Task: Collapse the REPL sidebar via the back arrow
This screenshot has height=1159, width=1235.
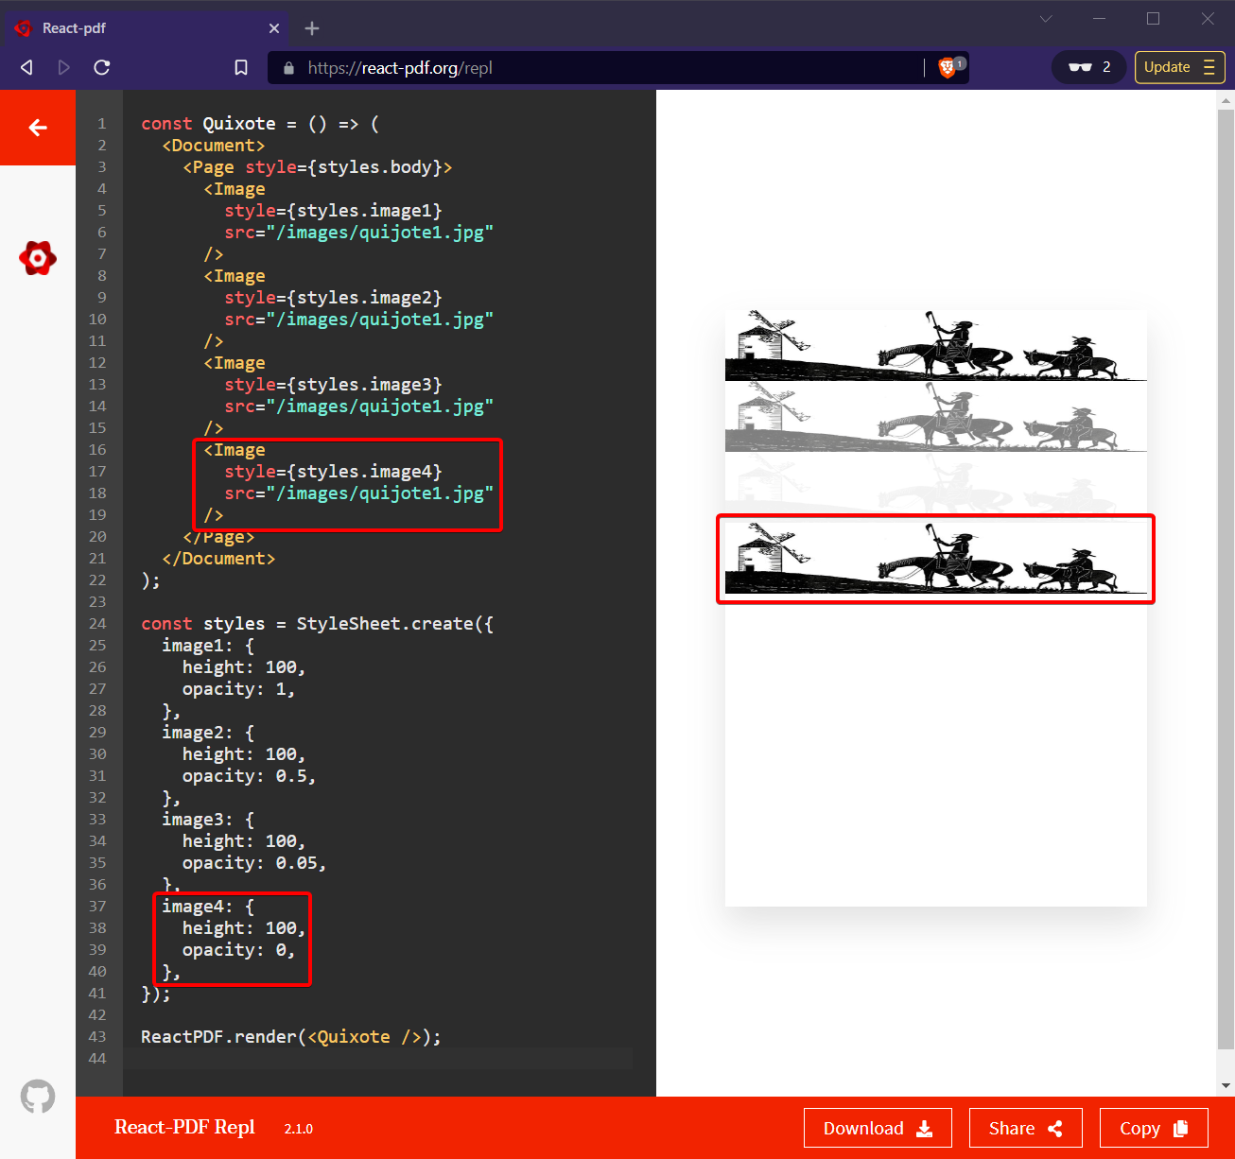Action: pyautogui.click(x=37, y=127)
